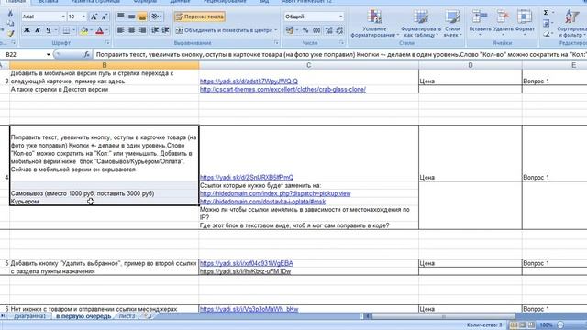Viewport: 587px width, 330px height.
Task: Open hidedomain.com dostavka-i-oplata link
Action: (263, 202)
